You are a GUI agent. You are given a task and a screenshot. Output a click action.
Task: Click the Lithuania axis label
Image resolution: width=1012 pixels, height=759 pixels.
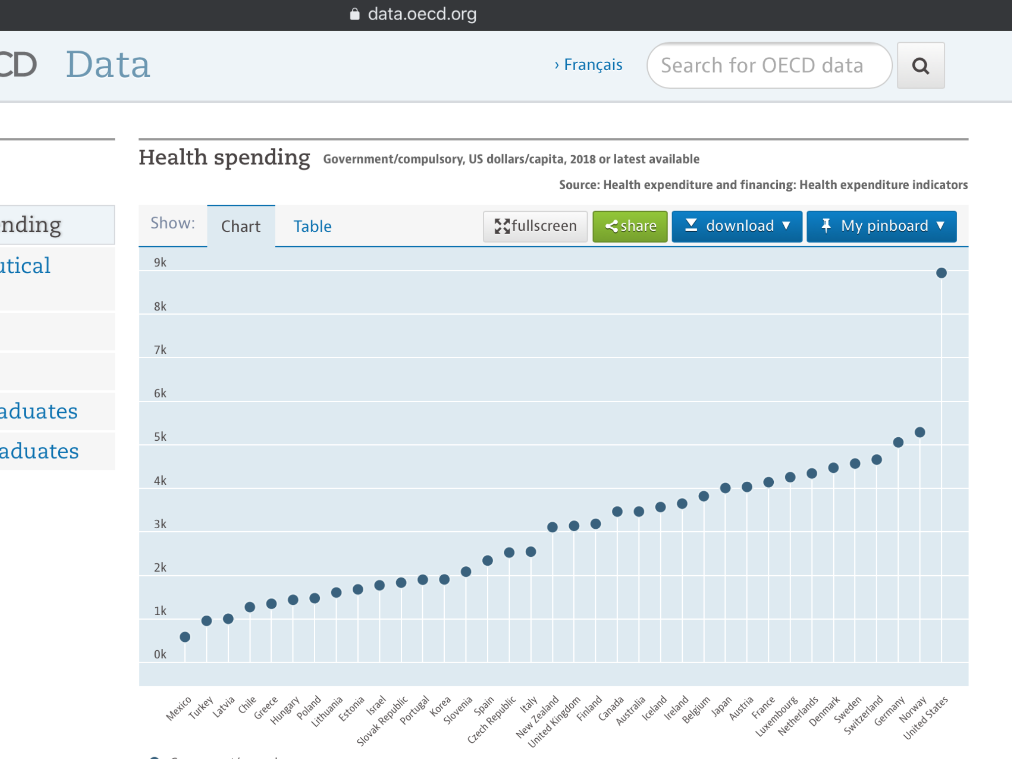pyautogui.click(x=327, y=712)
